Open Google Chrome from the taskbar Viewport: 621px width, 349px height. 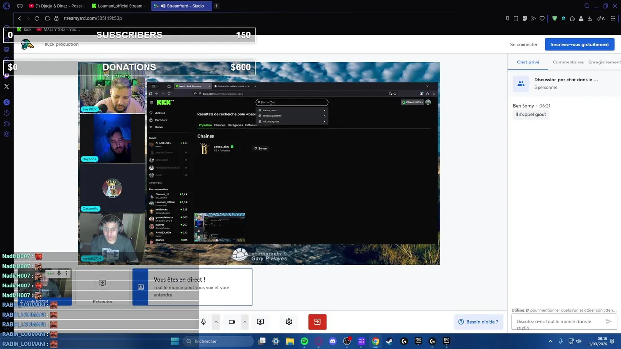(376, 341)
